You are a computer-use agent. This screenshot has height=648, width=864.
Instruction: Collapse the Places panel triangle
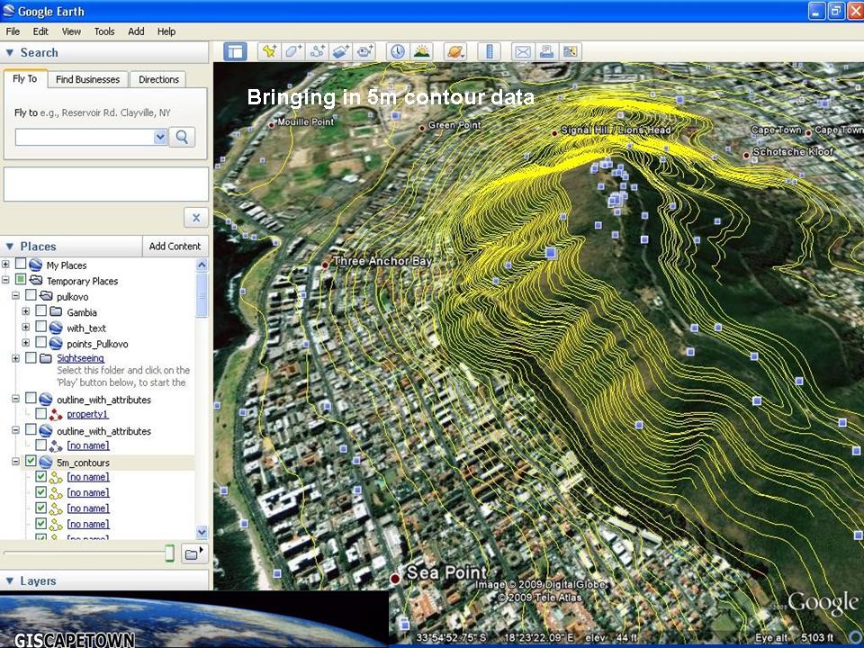(9, 247)
